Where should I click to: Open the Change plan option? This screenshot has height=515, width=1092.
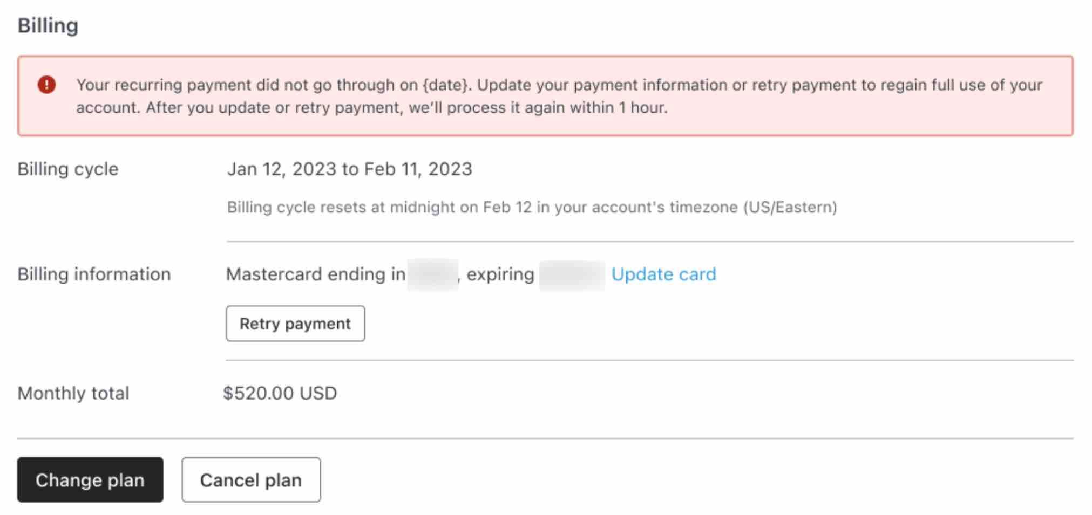[89, 480]
